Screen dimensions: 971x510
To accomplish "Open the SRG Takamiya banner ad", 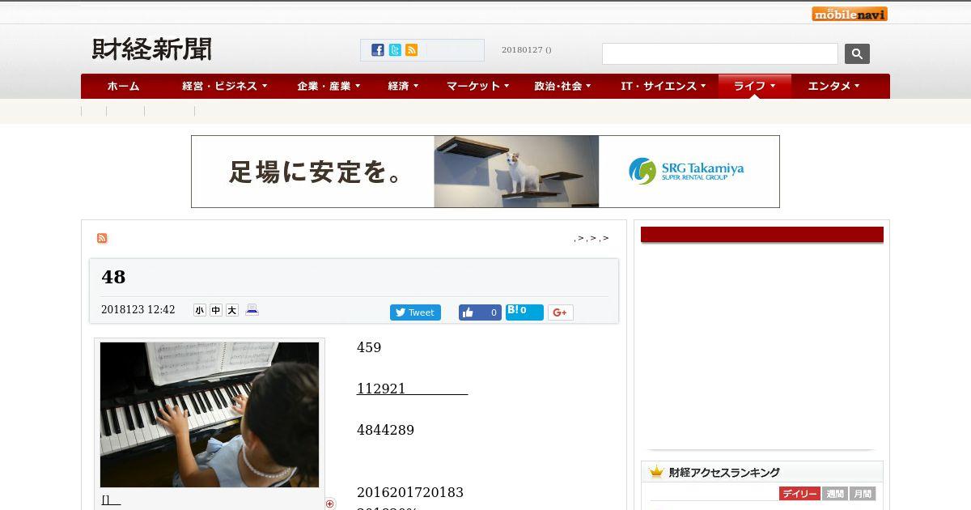I will point(485,172).
